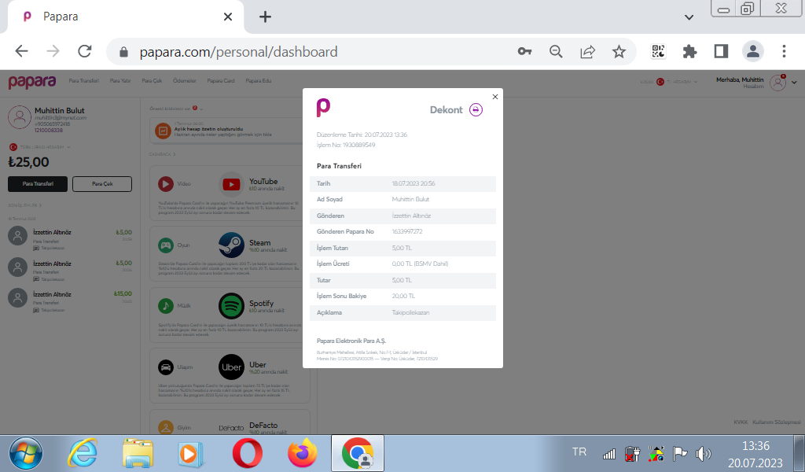Open the Para Çek menu item

[152, 81]
